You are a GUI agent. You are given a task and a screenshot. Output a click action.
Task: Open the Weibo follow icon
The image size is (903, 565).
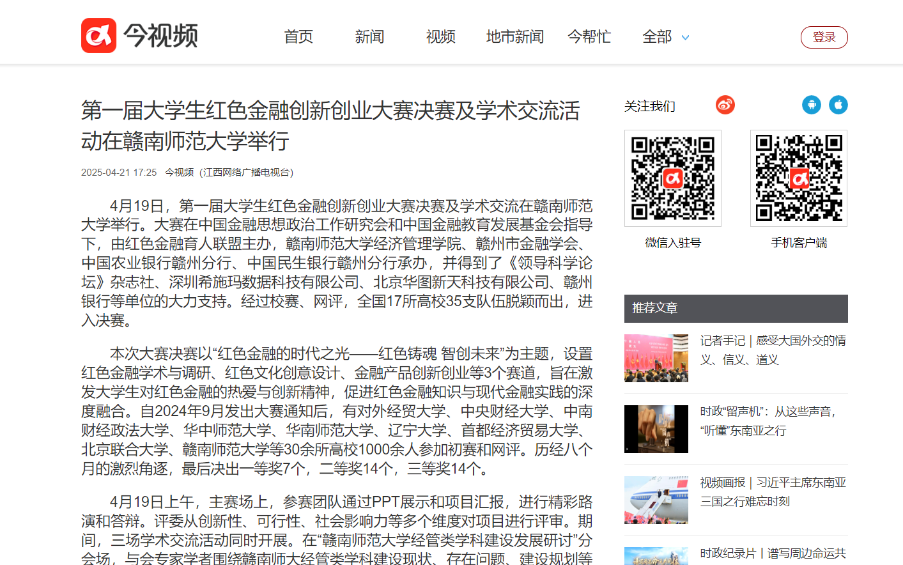coord(725,105)
